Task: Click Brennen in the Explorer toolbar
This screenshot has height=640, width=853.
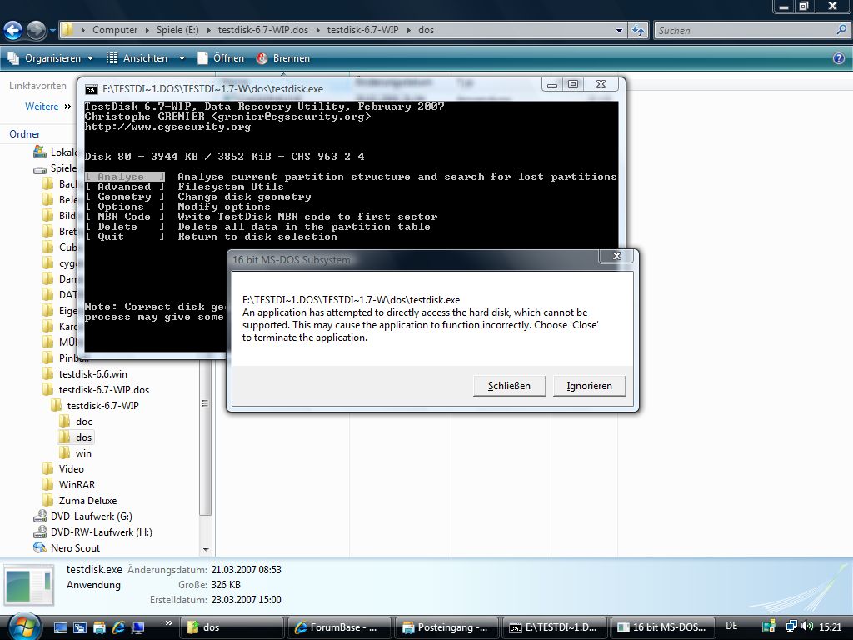Action: (283, 58)
